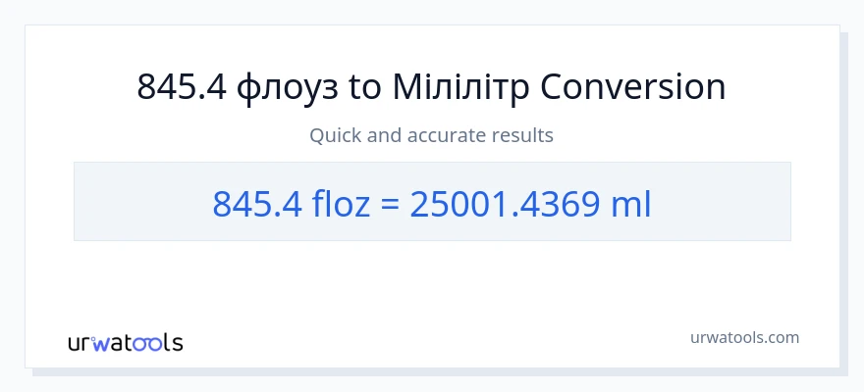Viewport: 864px width, 392px height.
Task: Click '845.4' in the result line
Action: pyautogui.click(x=255, y=203)
